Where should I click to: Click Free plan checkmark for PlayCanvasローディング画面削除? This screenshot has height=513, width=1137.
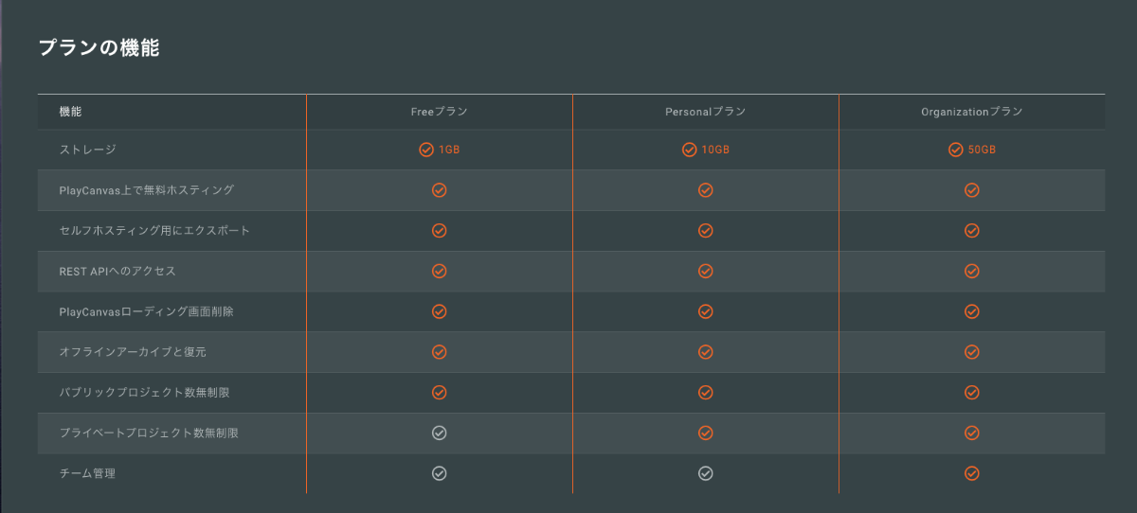pos(439,311)
